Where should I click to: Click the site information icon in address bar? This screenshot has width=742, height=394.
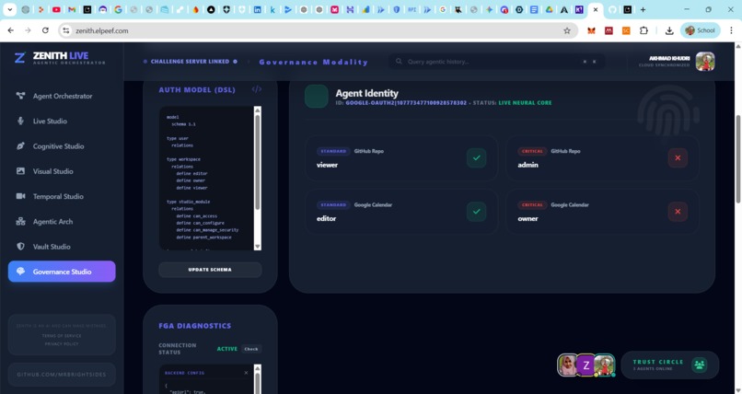(66, 30)
